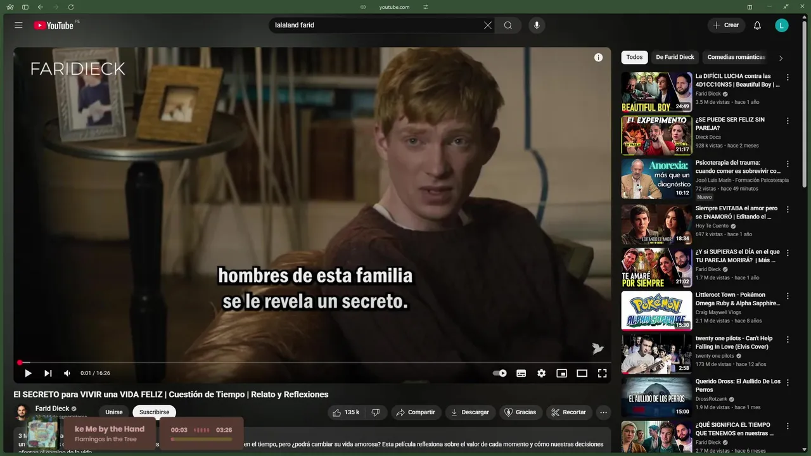The height and width of the screenshot is (456, 811).
Task: Open the Farid Dieck channel avatar
Action: coord(22,412)
